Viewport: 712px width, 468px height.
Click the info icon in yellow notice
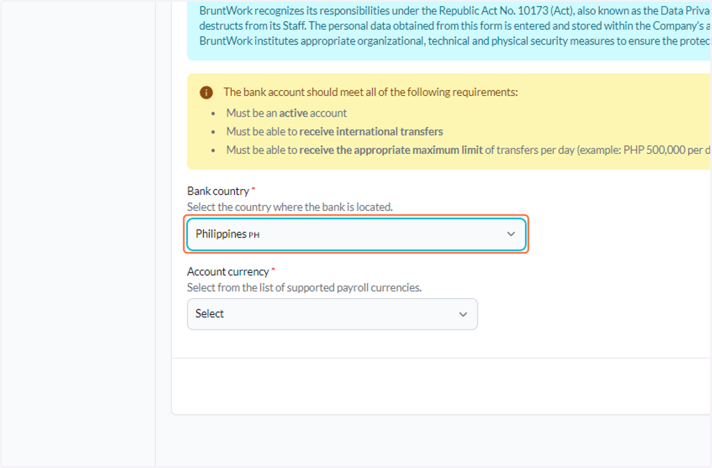point(206,92)
